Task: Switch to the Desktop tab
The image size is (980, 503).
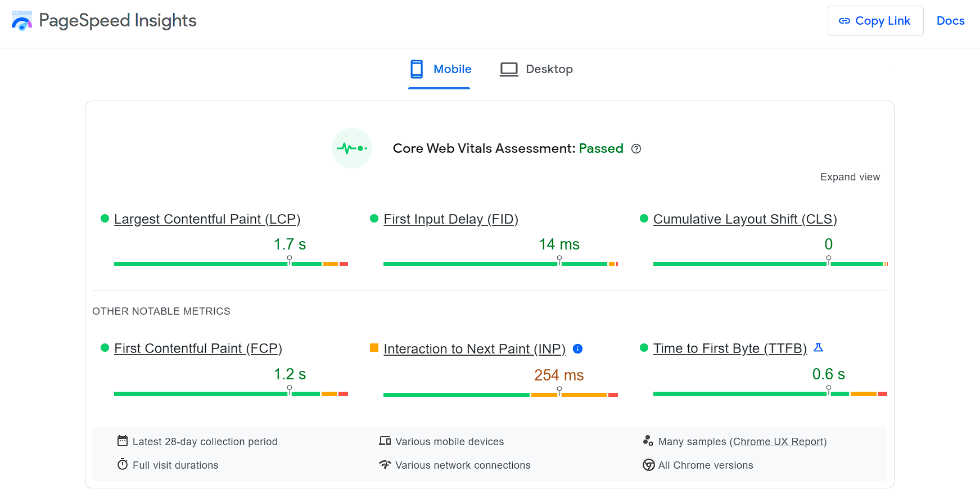Action: pos(536,69)
